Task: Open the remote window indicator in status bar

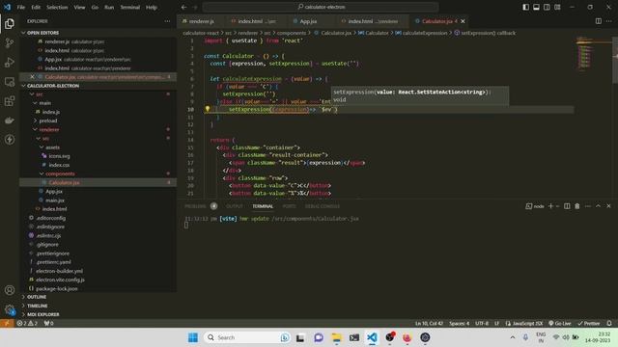Action: point(7,324)
